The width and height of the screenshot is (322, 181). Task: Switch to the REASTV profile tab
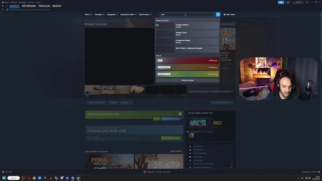click(x=57, y=6)
